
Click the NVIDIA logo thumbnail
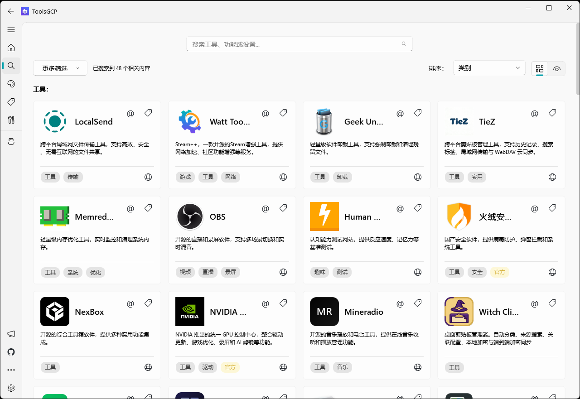pos(190,312)
